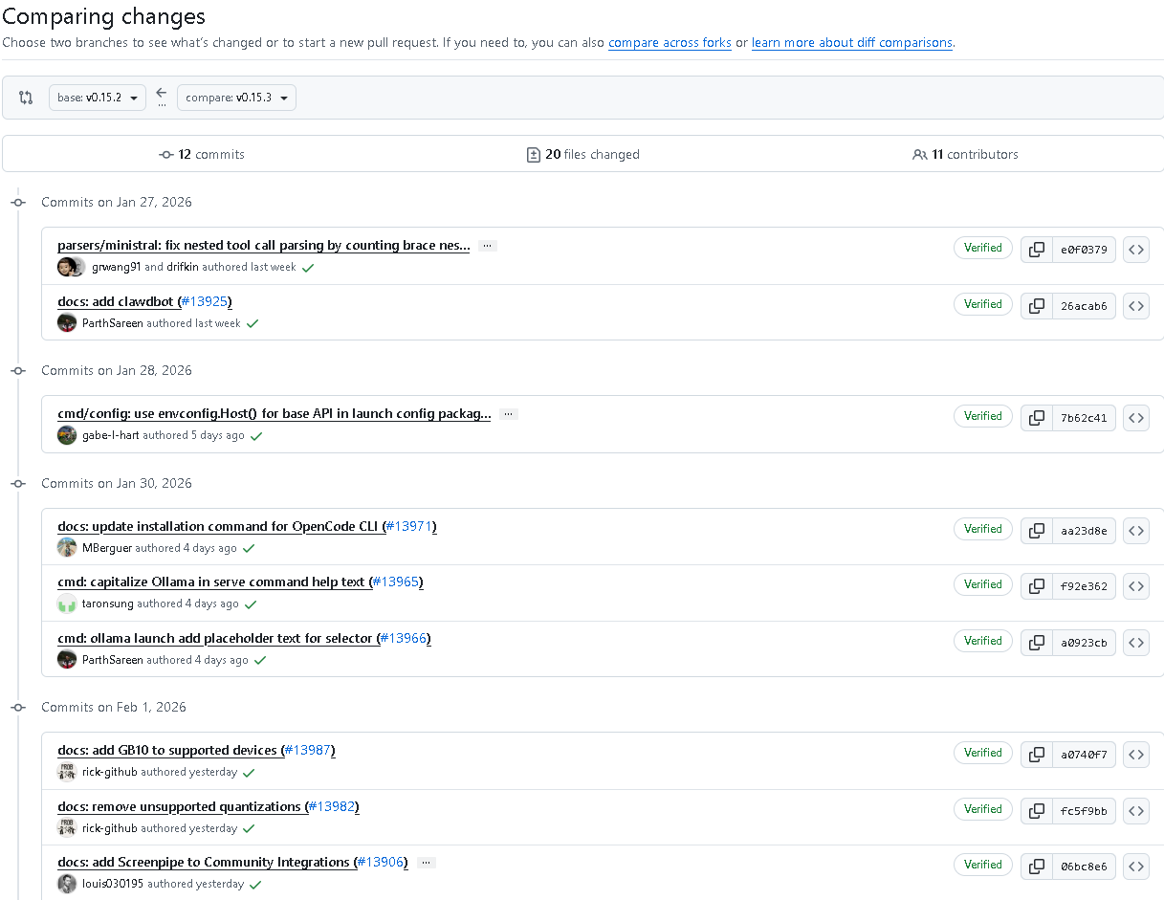Click ParthSareen avatar on clawdbot commit

pos(67,323)
